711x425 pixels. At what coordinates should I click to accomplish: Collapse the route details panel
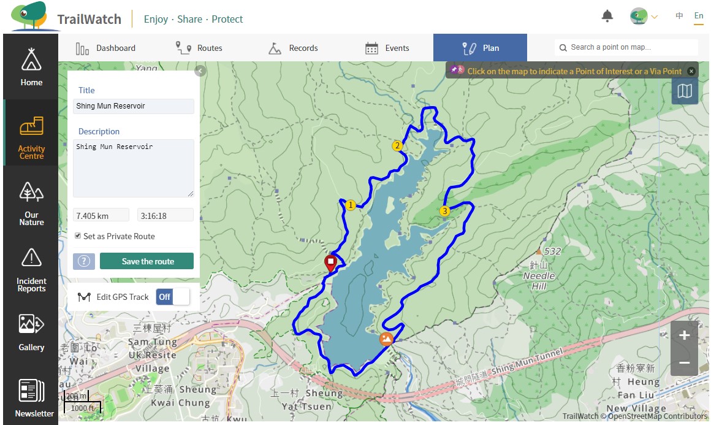[x=200, y=71]
